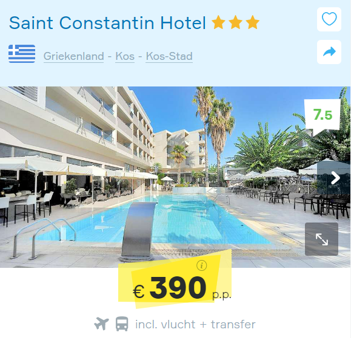This screenshot has height=338, width=351.
Task: Open the Kos link
Action: (125, 56)
